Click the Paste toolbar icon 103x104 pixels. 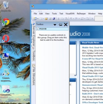click(66, 19)
